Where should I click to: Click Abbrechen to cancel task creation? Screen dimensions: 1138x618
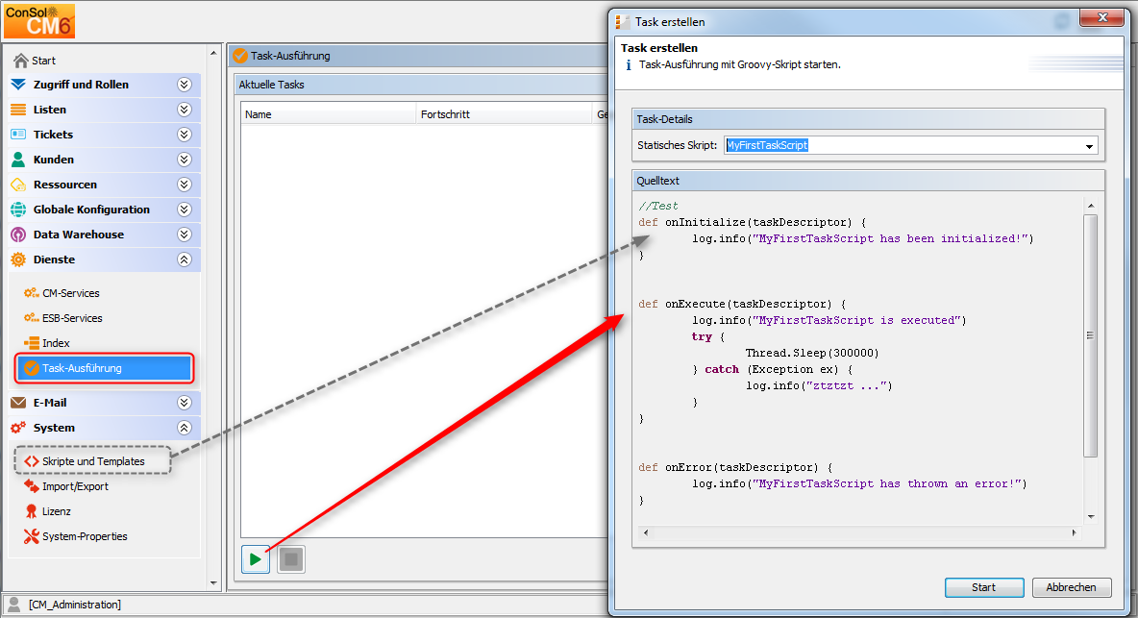coord(1071,587)
